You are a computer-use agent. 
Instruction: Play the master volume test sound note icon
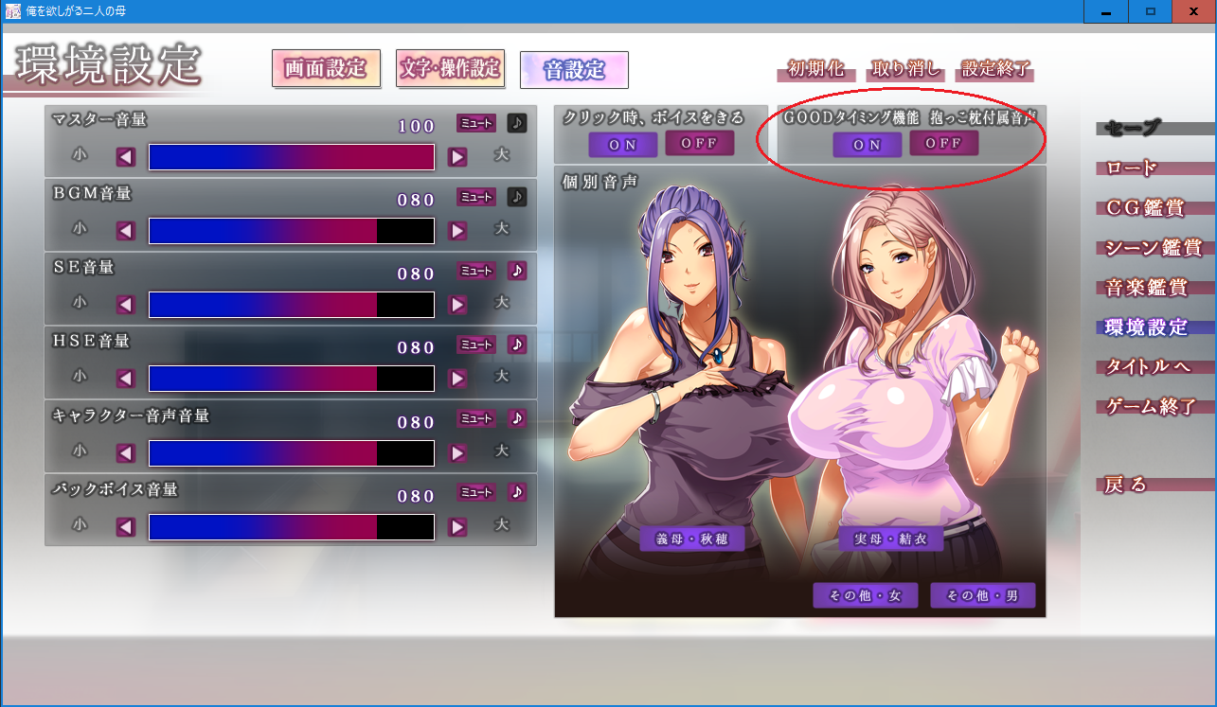tap(516, 123)
